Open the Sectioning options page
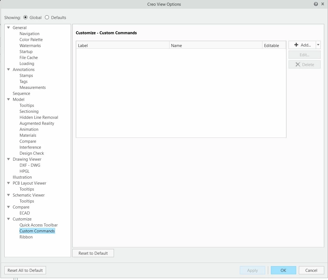 pyautogui.click(x=29, y=111)
